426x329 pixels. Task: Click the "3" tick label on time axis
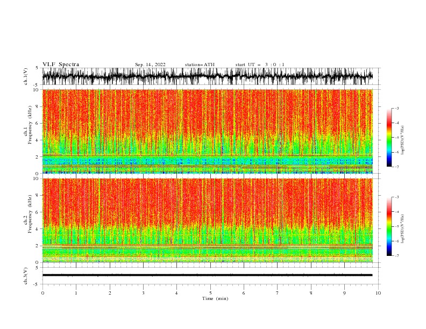pyautogui.click(x=143, y=293)
